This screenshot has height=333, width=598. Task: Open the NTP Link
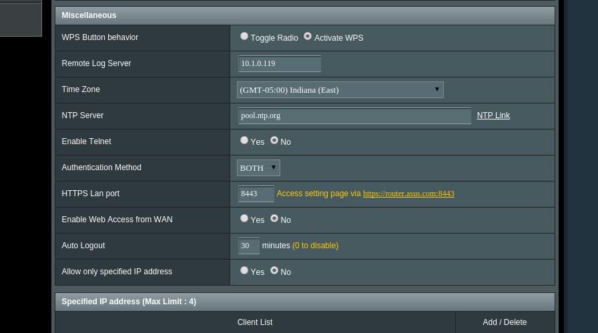click(493, 115)
